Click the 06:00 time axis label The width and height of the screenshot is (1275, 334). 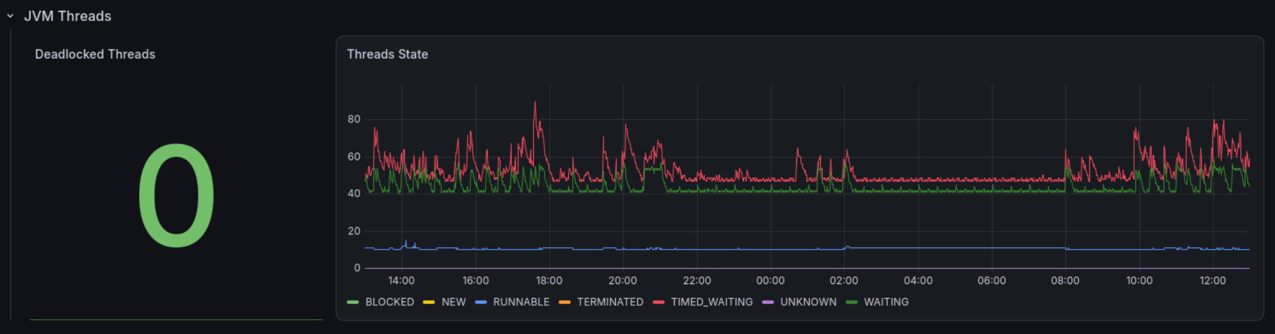(992, 281)
